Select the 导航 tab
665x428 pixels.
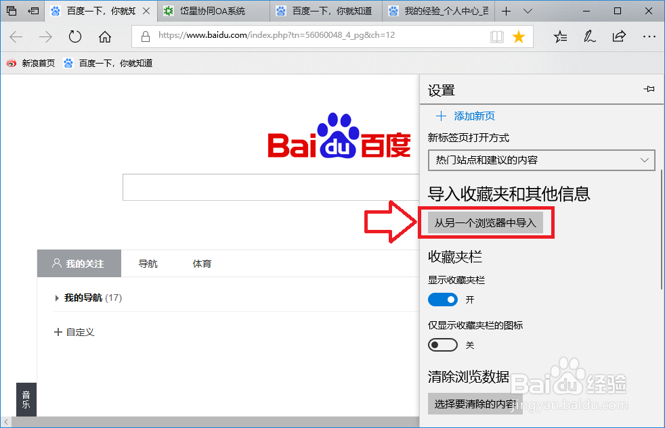click(148, 264)
